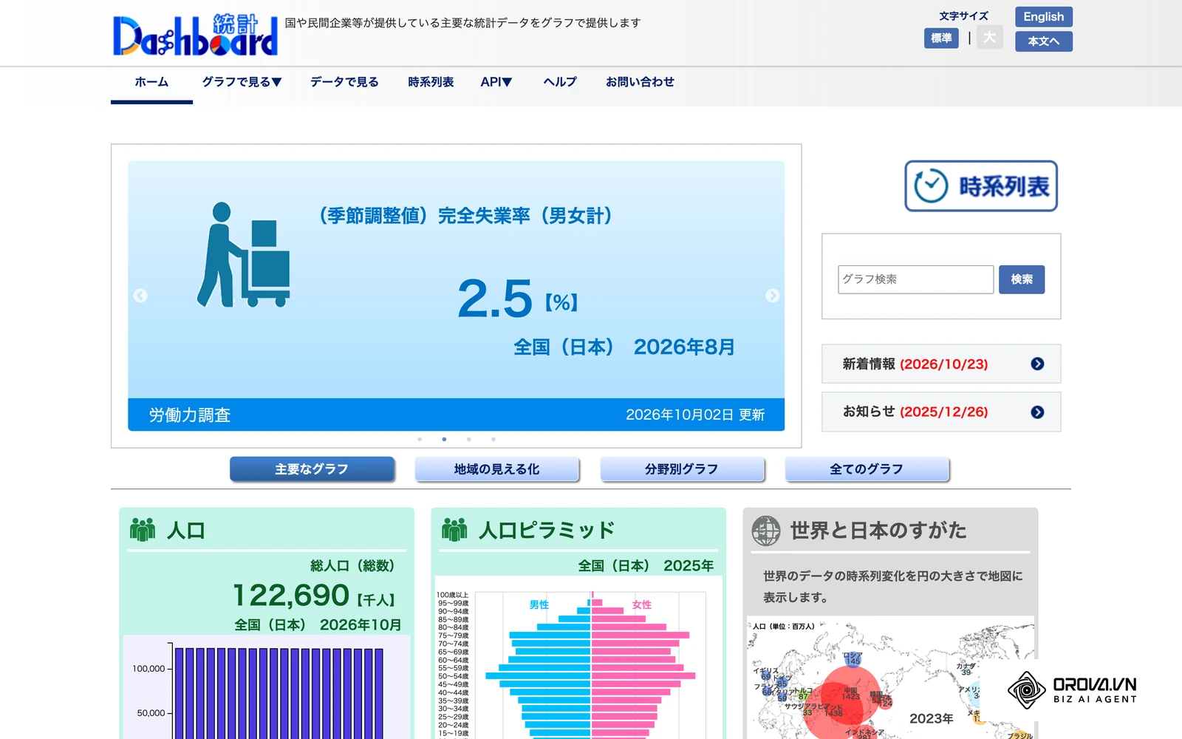Click the arrow icon beside お知らせ
This screenshot has width=1182, height=739.
[x=1037, y=412]
